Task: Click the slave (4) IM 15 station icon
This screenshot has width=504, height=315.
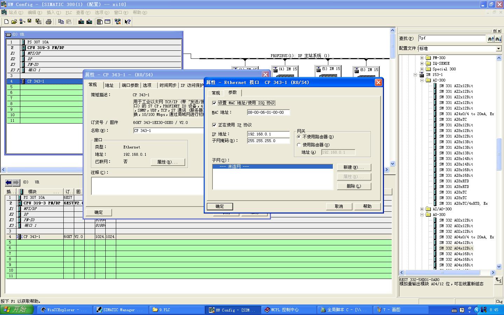Action: [275, 69]
